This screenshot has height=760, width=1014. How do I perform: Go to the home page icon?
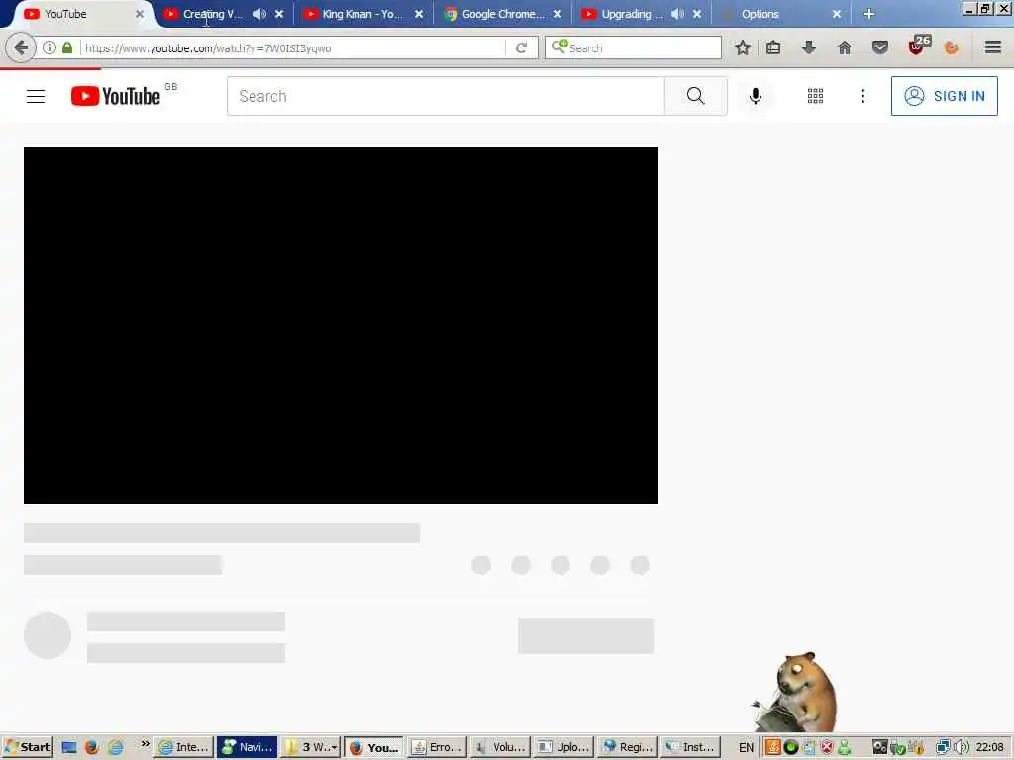tap(845, 47)
